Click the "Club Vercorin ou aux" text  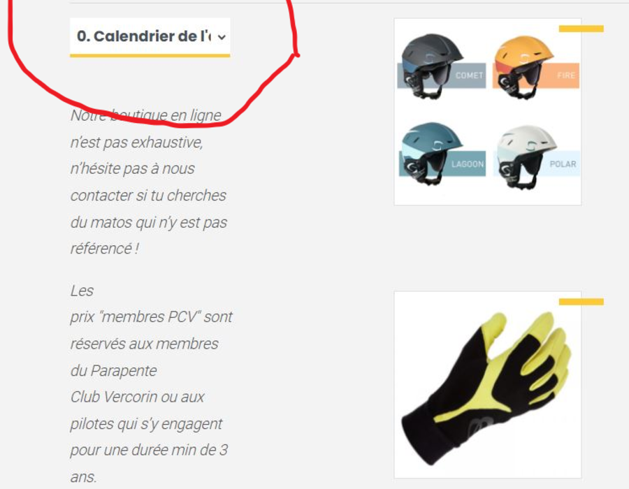point(137,397)
